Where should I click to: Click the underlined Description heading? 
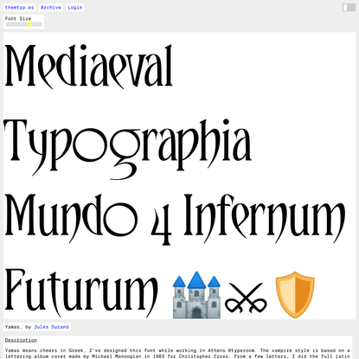pos(21,340)
